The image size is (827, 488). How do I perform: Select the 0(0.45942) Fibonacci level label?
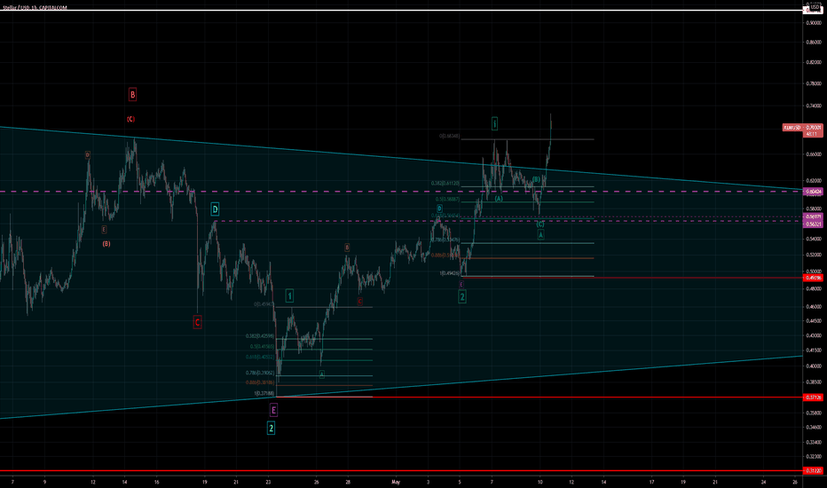(x=264, y=304)
